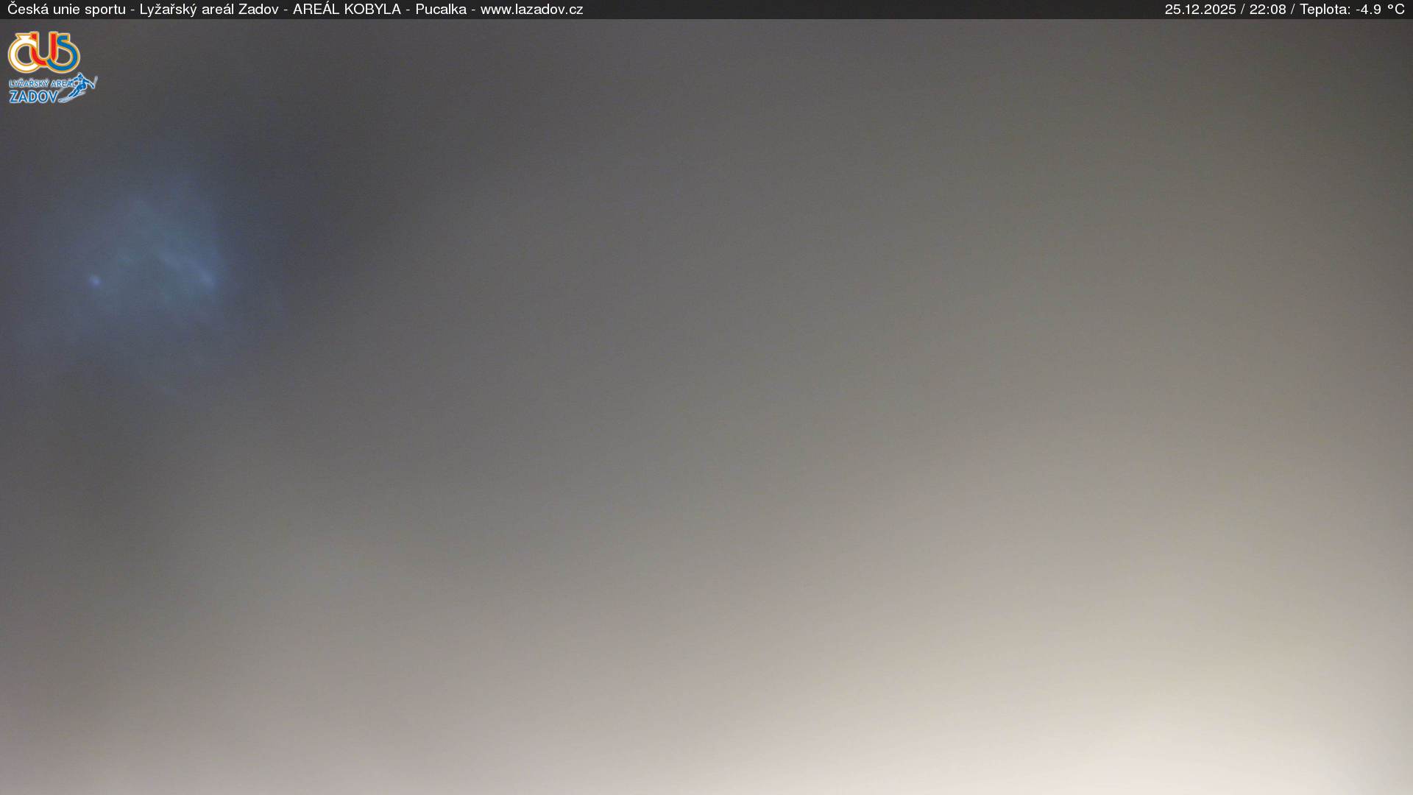Click the www.lazadov.cz link text
The width and height of the screenshot is (1413, 795).
tap(531, 10)
